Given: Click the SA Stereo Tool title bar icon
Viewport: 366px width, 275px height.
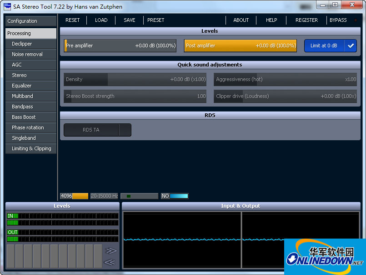Looking at the screenshot, I should pyautogui.click(x=7, y=6).
